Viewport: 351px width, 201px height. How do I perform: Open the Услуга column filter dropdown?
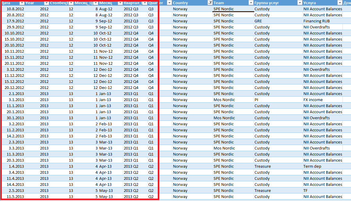[x=340, y=3]
